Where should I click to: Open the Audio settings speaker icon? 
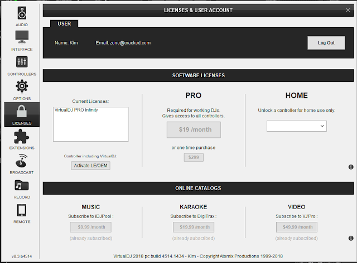(x=22, y=13)
